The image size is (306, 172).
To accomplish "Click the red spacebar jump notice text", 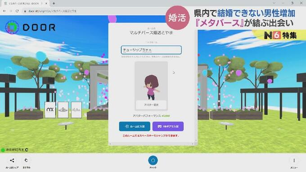I will pyautogui.click(x=151, y=136).
